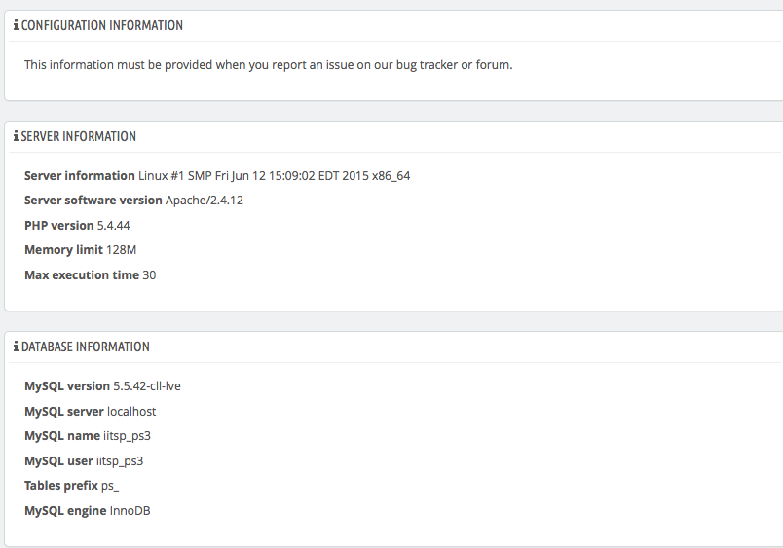
Task: Click the Apache/2.4.12 version value
Action: coord(205,201)
